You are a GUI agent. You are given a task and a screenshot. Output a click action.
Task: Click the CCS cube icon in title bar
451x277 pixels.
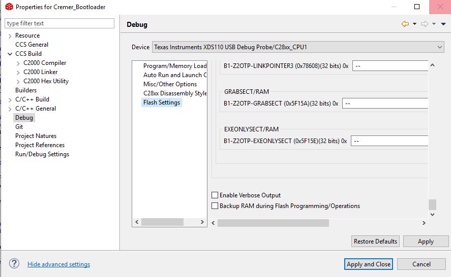coord(9,7)
